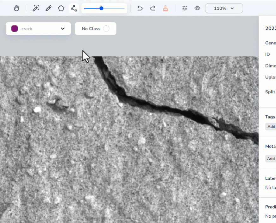This screenshot has width=276, height=223.
Task: Click the Tags section heading
Action: pos(270,117)
